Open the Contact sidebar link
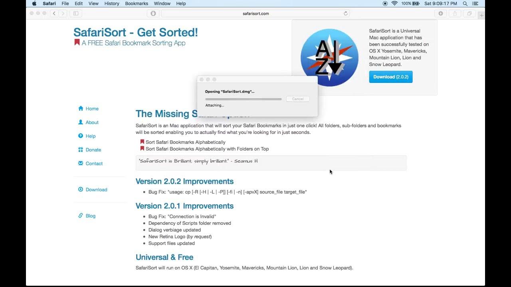The width and height of the screenshot is (511, 287). (94, 163)
